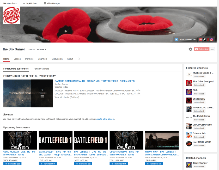The image size is (219, 170).
Task: Switch to the Channels tab
Action: (x=42, y=59)
